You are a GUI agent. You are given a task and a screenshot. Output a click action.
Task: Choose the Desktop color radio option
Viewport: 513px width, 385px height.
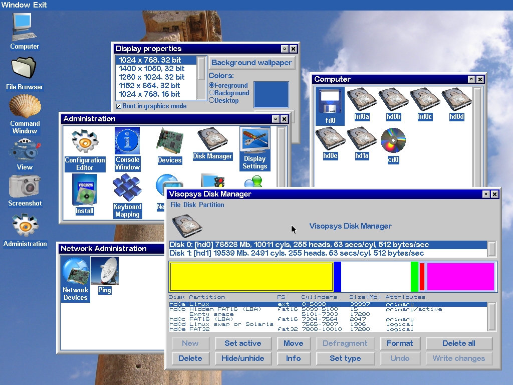211,100
